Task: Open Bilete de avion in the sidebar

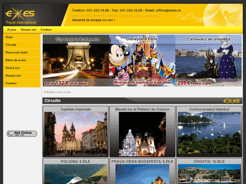Action: point(22,60)
